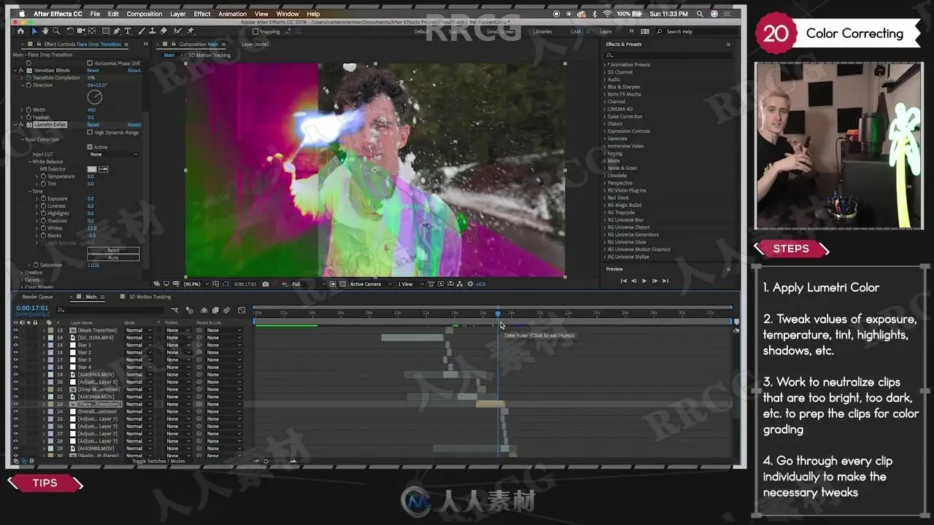Select the Unified Camera tool

(81, 31)
